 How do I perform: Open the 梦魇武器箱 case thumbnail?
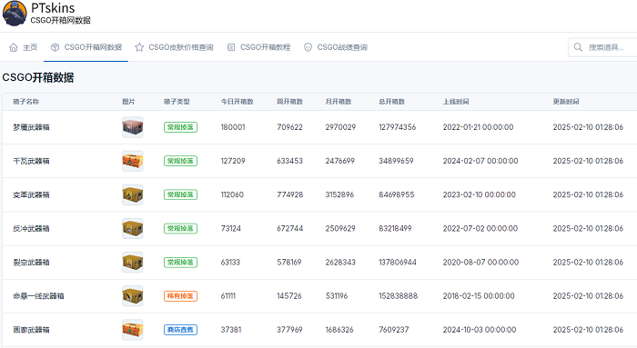tap(133, 127)
